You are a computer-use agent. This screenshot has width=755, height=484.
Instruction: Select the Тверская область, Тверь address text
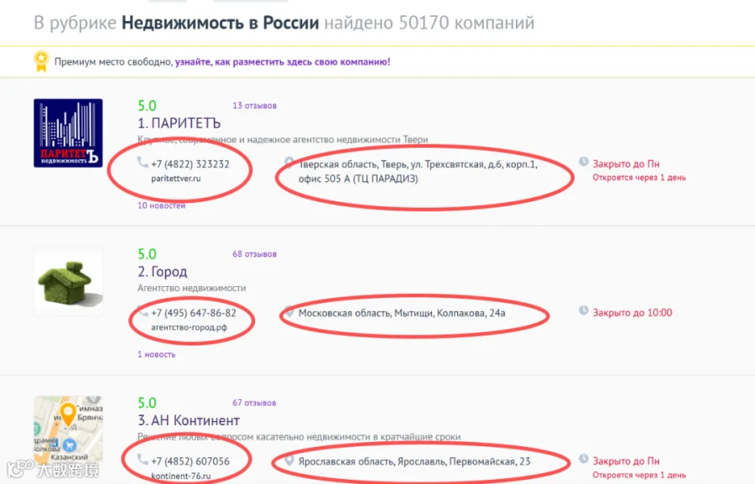click(x=418, y=171)
